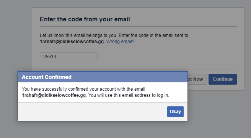
Task: Select the bold email address inside the dialog
Action: click(54, 95)
